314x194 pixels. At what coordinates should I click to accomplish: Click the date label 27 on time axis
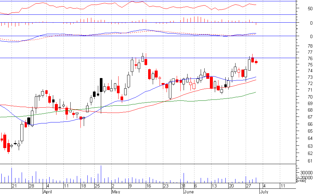[249, 186]
